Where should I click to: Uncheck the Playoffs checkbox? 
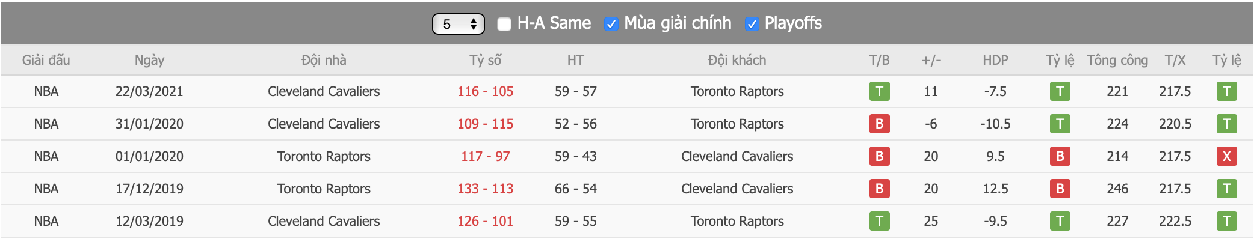click(752, 24)
